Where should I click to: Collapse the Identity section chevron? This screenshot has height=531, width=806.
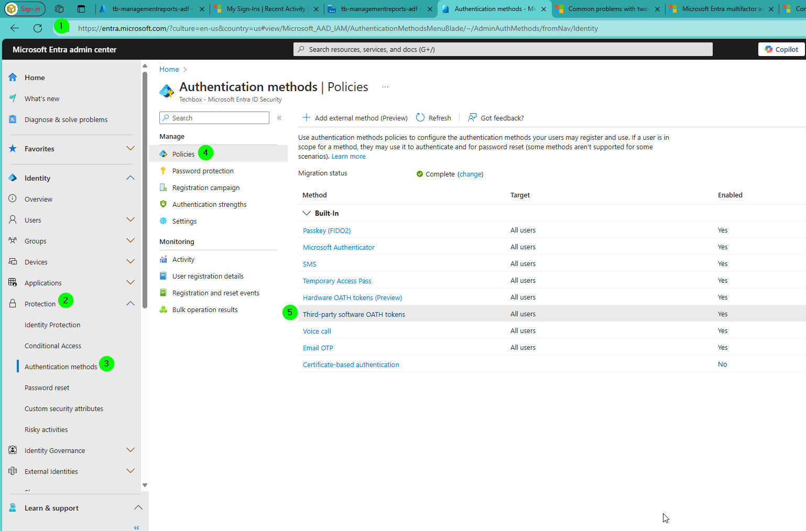[x=130, y=178]
